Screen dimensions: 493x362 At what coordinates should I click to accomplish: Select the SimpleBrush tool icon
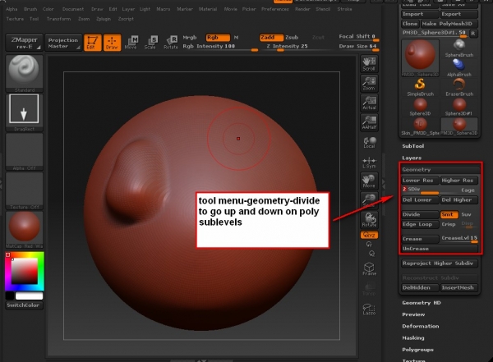(x=420, y=87)
